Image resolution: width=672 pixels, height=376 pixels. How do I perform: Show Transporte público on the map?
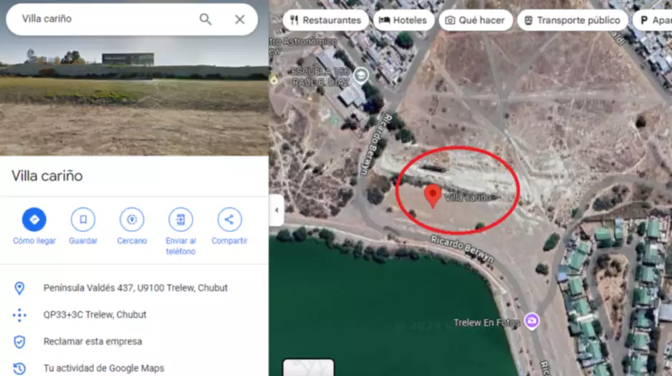572,20
